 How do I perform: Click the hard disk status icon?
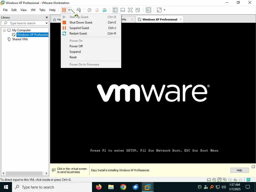point(209,180)
